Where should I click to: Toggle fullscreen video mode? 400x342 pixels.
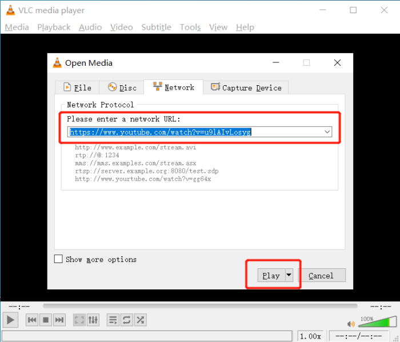point(79,320)
